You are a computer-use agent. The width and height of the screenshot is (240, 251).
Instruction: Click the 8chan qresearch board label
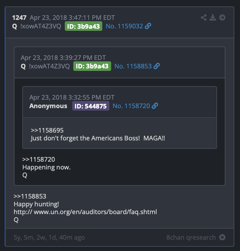(x=191, y=238)
